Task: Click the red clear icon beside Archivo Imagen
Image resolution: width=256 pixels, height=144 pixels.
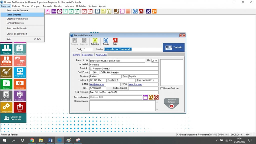Action: tap(156, 97)
